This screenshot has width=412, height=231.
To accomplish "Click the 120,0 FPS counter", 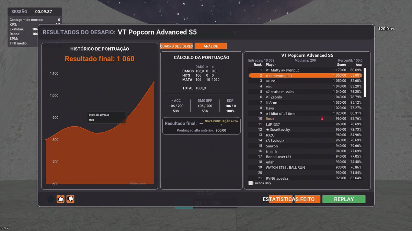I will click(x=387, y=29).
